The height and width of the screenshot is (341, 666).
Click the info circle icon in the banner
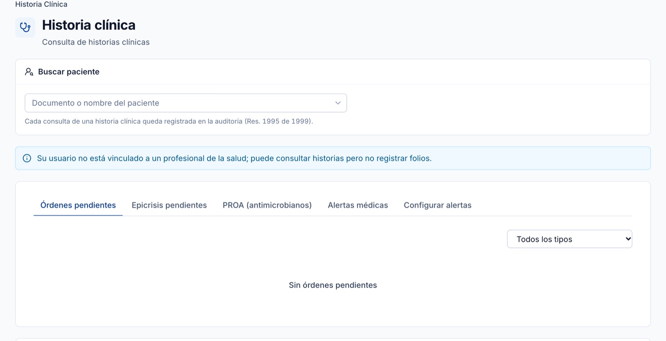tap(27, 158)
